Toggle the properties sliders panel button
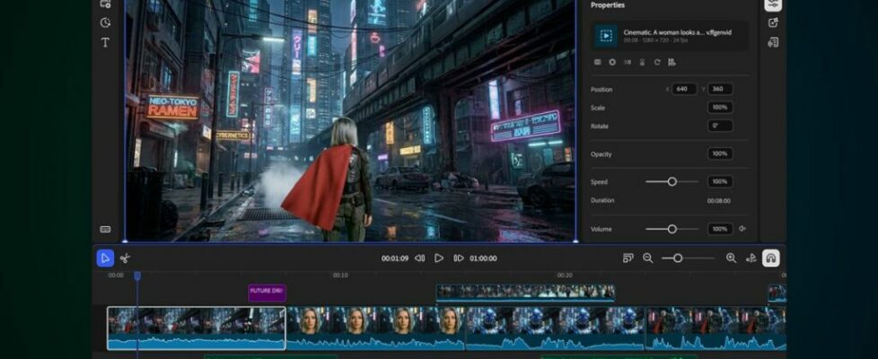This screenshot has height=359, width=878. click(x=773, y=4)
